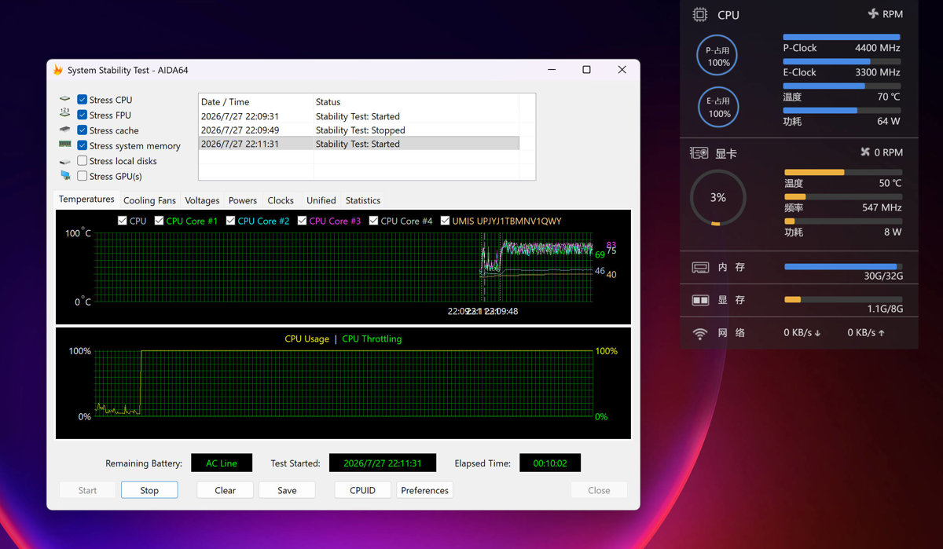Open the Statistics tab
Screen dimensions: 943x549
click(x=363, y=200)
